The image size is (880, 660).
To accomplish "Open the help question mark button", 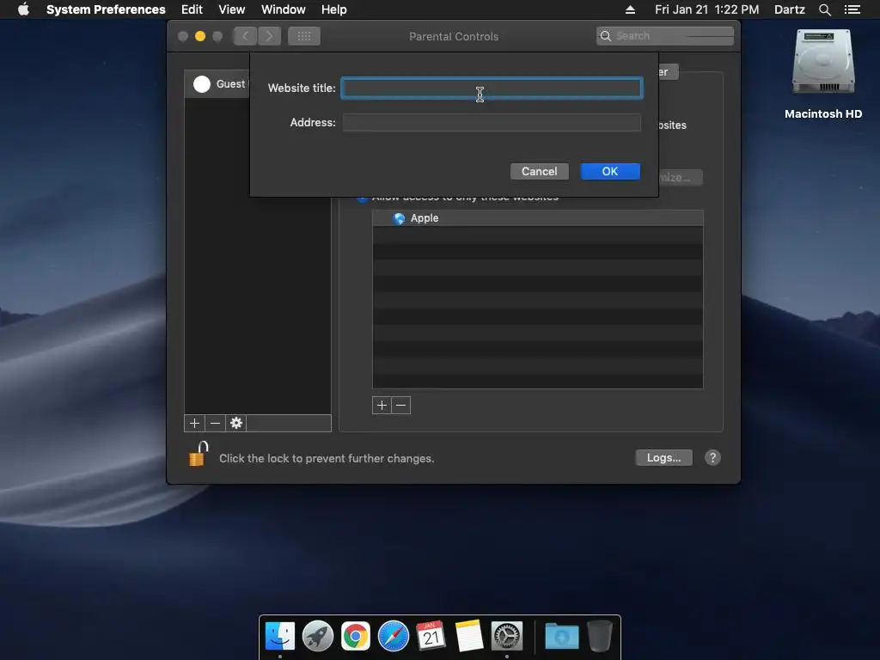I will coord(712,457).
